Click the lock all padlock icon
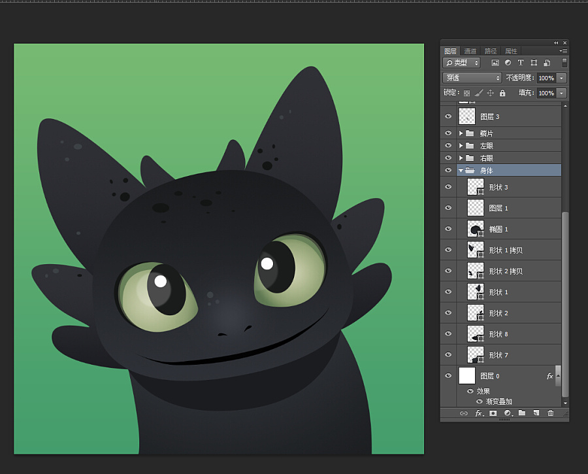Viewport: 588px width, 474px height. [502, 93]
